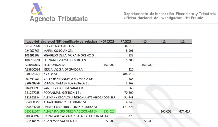Click the pagos value 8.591
The width and height of the screenshot is (218, 127).
click(x=130, y=51)
